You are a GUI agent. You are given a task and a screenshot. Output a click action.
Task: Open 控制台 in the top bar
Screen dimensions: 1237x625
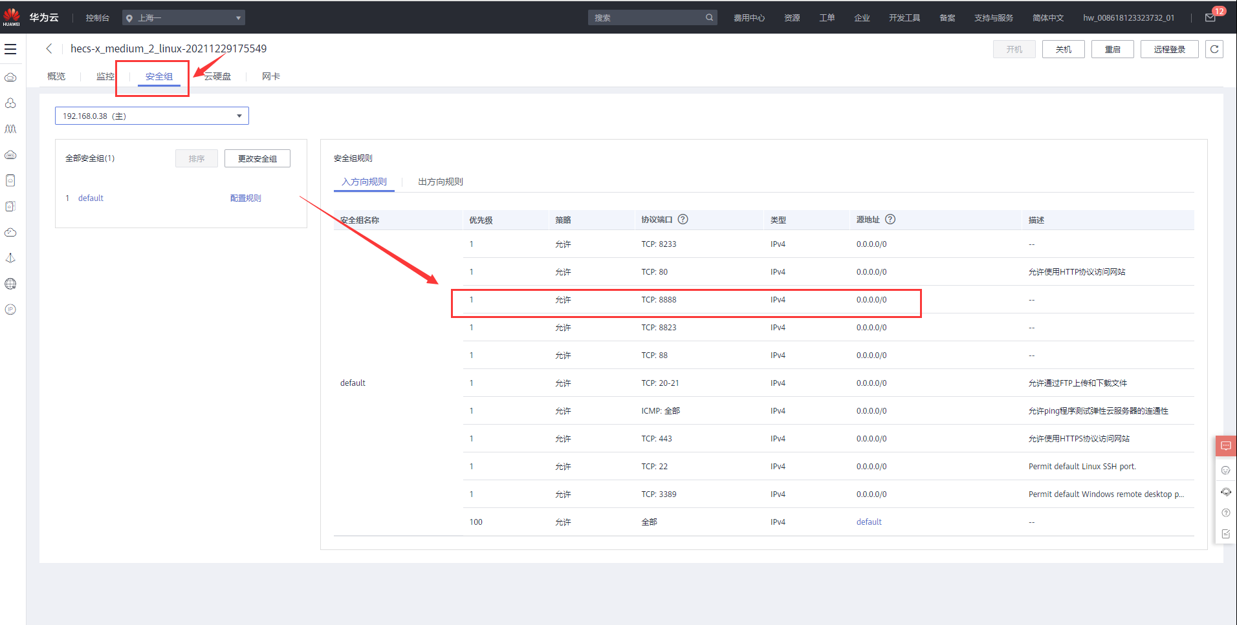98,18
